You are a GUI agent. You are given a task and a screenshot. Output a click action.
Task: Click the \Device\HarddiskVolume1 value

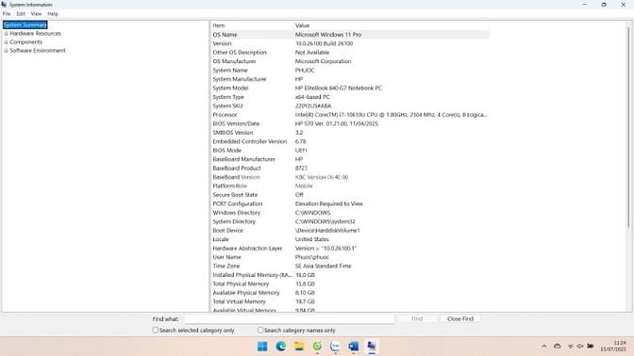327,230
